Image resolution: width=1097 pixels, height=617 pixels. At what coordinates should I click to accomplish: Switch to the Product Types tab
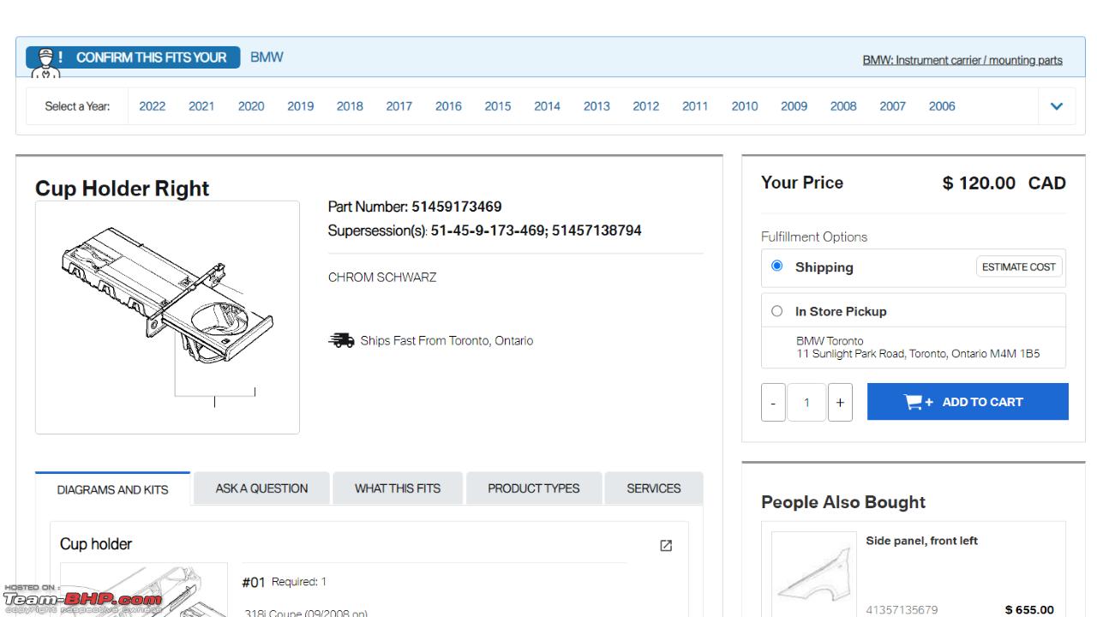click(533, 488)
